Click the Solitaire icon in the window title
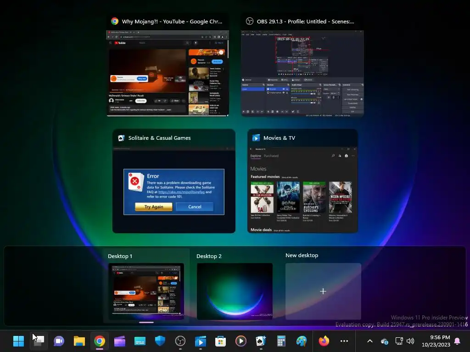 tap(121, 137)
